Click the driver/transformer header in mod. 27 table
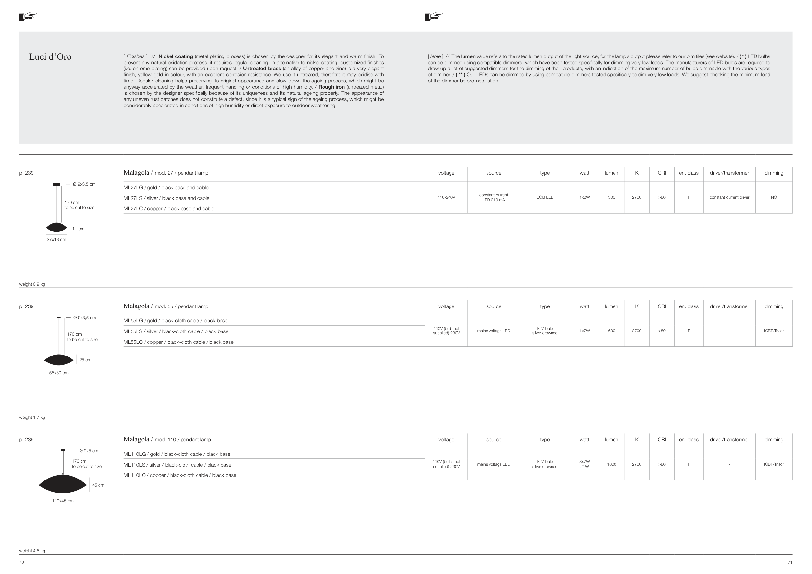The height and width of the screenshot is (574, 812). [x=729, y=173]
